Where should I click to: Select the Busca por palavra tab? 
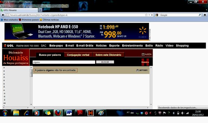coord(50,55)
